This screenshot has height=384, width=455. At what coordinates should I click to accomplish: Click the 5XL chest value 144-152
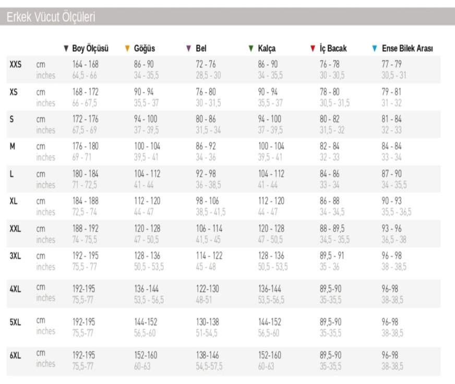coord(146,322)
